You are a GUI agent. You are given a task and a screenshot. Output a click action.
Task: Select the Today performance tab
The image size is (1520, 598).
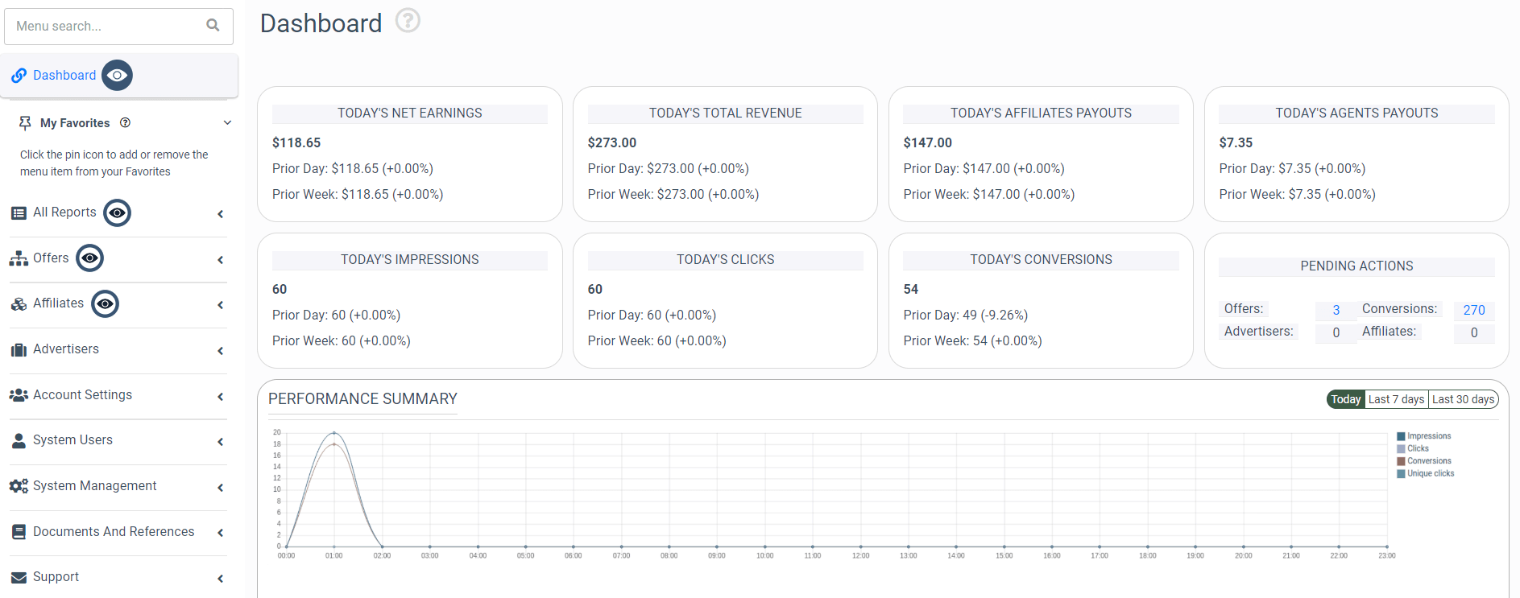click(x=1346, y=399)
